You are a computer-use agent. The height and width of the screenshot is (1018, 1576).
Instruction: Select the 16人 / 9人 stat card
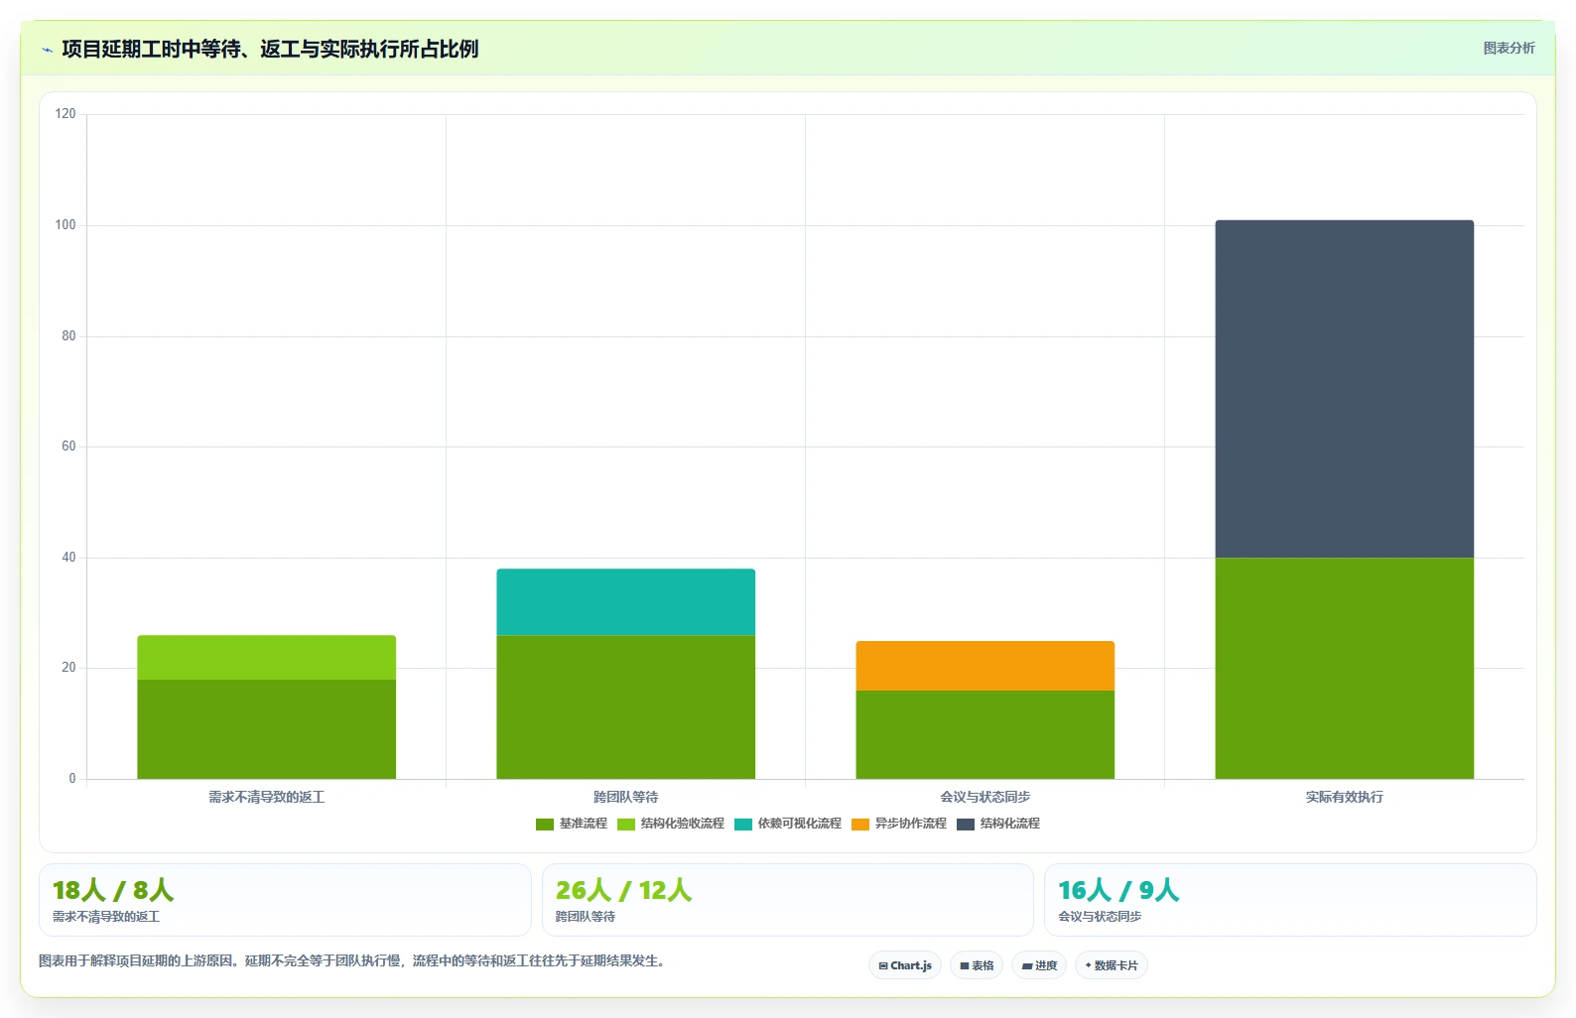tap(1290, 900)
